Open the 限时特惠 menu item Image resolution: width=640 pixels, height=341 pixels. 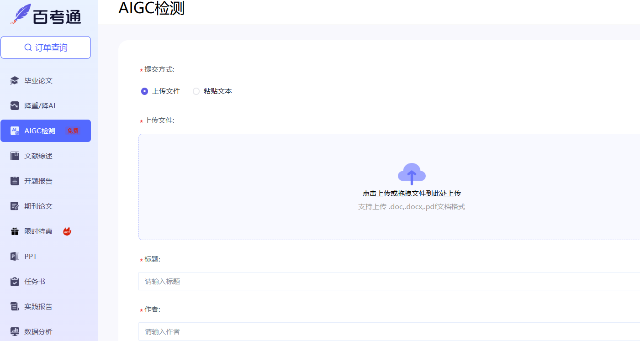(46, 231)
